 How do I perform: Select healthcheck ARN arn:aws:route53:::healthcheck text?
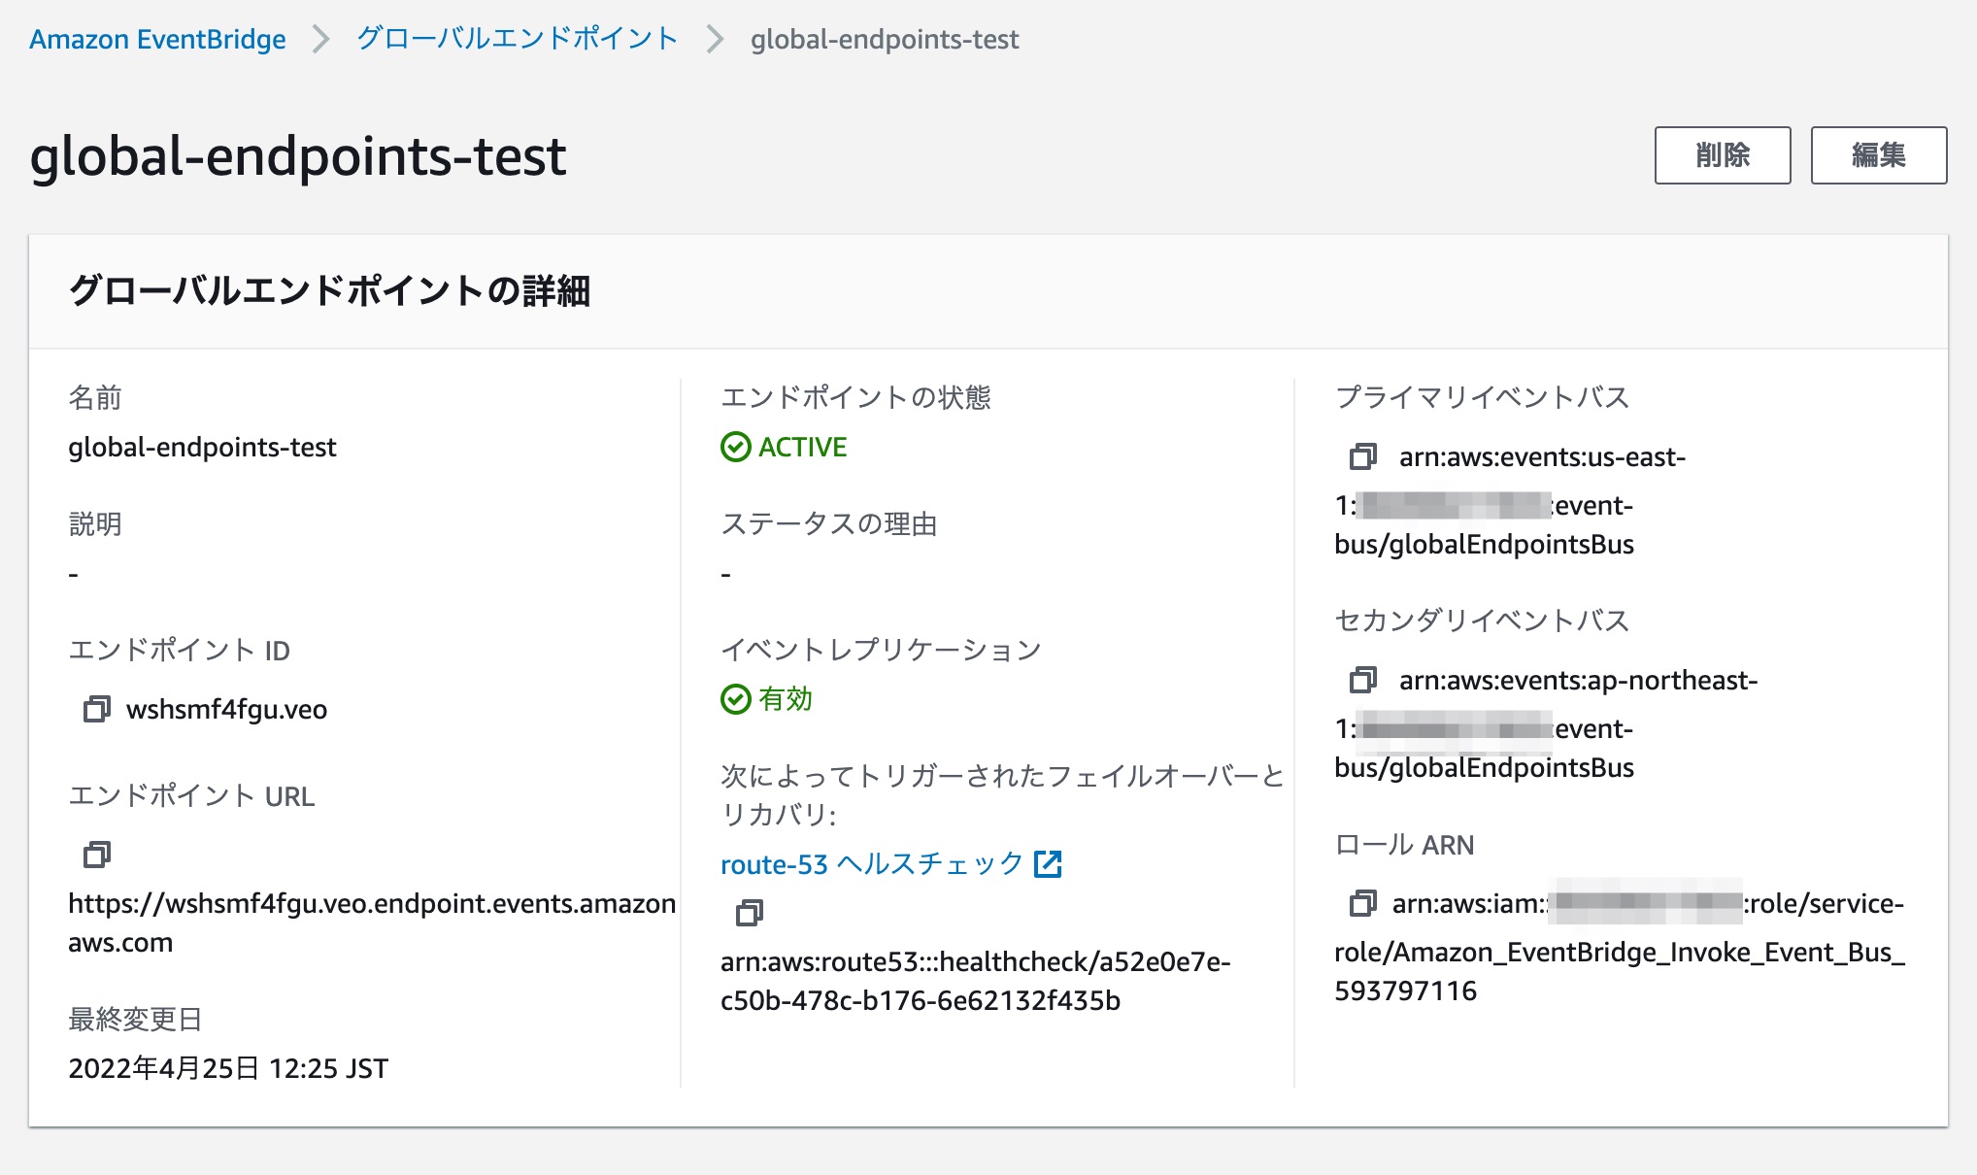(x=975, y=981)
